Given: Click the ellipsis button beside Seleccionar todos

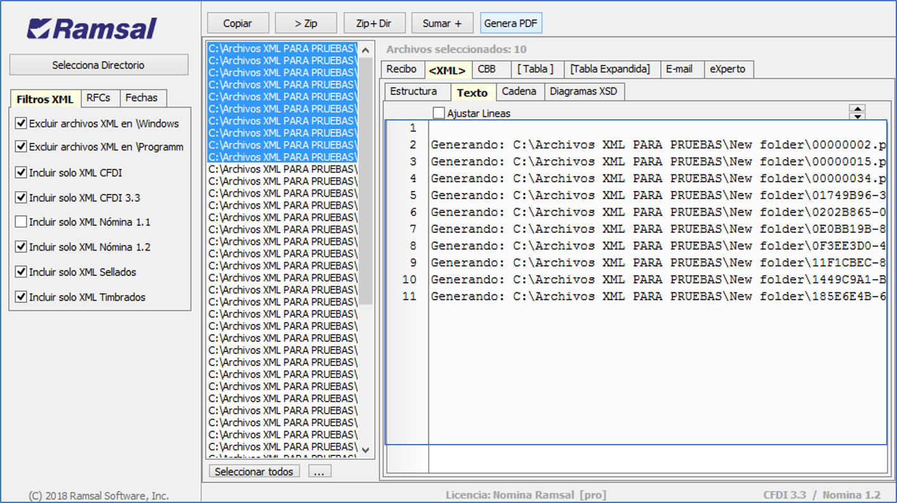Looking at the screenshot, I should (320, 471).
